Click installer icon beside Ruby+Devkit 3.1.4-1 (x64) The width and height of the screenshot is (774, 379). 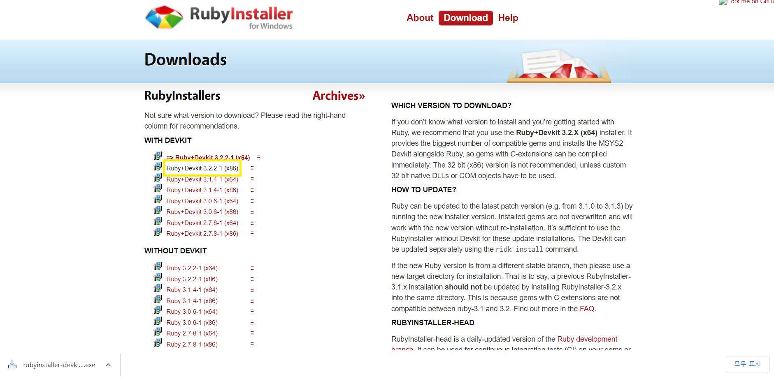[158, 178]
